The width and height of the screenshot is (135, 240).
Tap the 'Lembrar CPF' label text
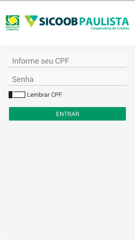click(x=45, y=95)
